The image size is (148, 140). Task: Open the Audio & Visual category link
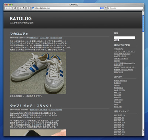pos(121,81)
